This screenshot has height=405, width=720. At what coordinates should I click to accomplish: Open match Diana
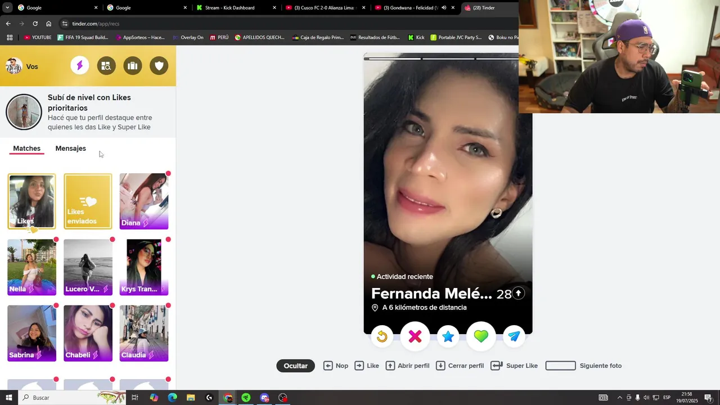click(144, 201)
